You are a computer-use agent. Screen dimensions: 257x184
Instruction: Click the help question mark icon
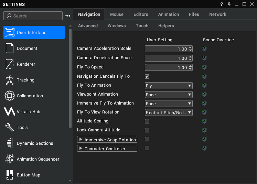[222, 4]
